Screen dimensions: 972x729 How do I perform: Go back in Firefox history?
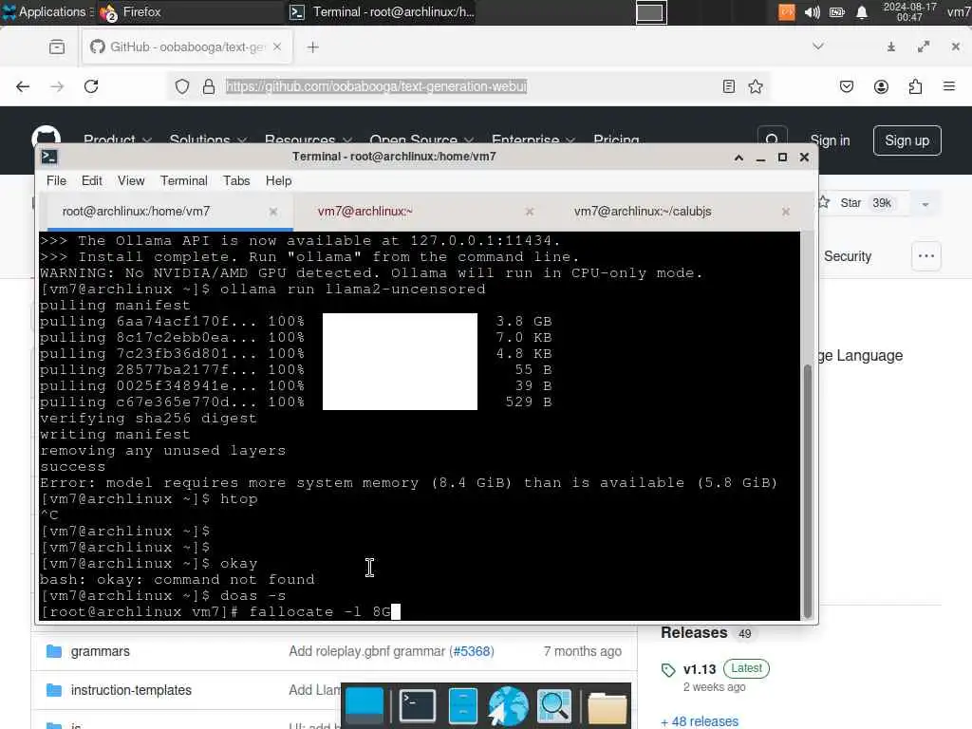(x=23, y=86)
